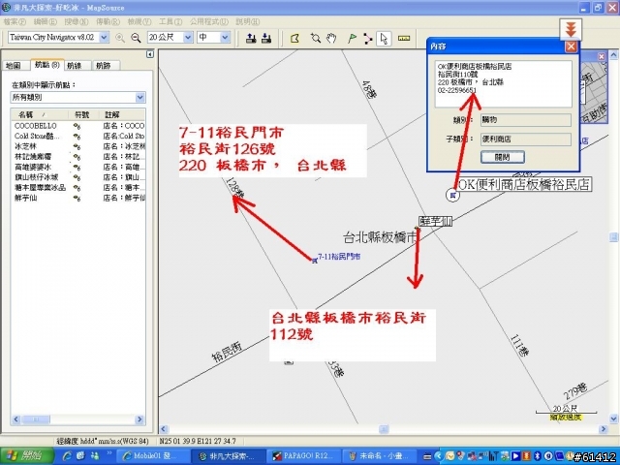Click the zoom out magnifier icon
620x465 pixels.
136,38
